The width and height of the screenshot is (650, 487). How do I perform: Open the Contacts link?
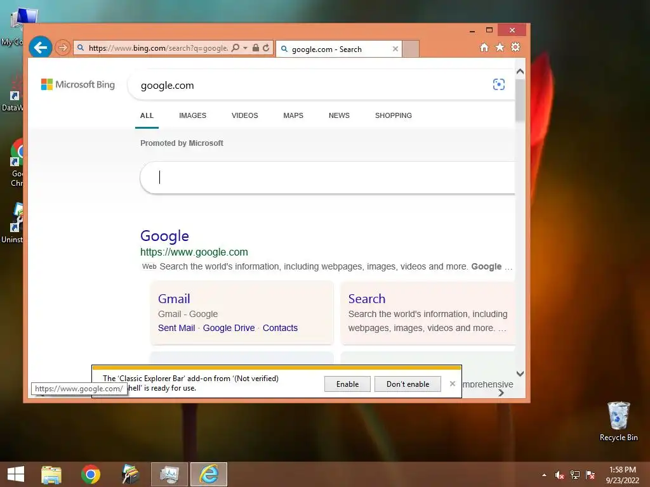[280, 328]
